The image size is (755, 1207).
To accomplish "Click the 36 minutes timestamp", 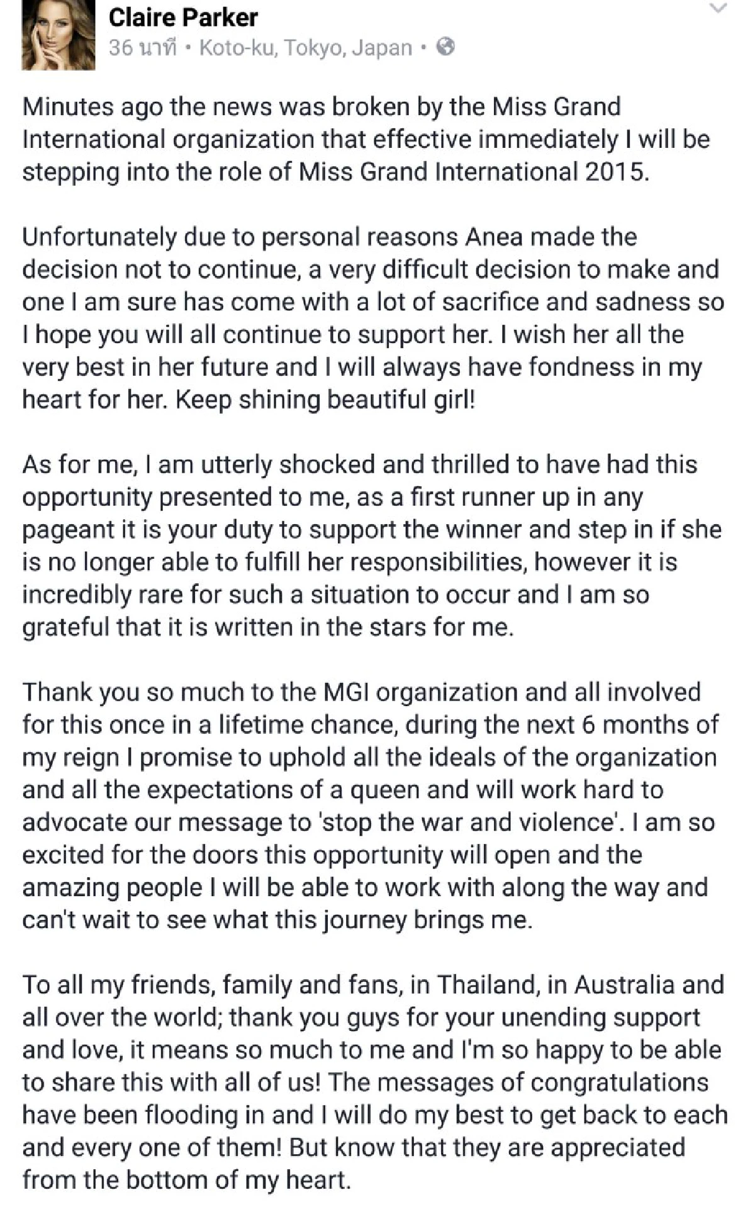I will pos(142,48).
